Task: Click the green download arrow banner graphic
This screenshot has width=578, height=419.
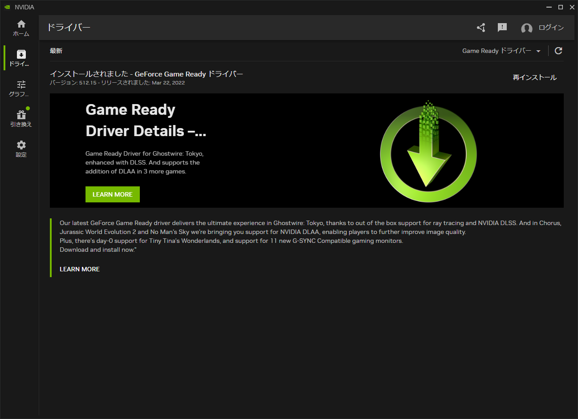Action: 428,151
